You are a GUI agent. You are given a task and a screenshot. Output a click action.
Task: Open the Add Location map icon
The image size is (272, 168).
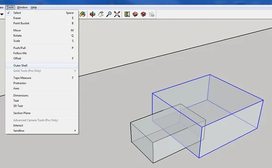pyautogui.click(x=127, y=14)
